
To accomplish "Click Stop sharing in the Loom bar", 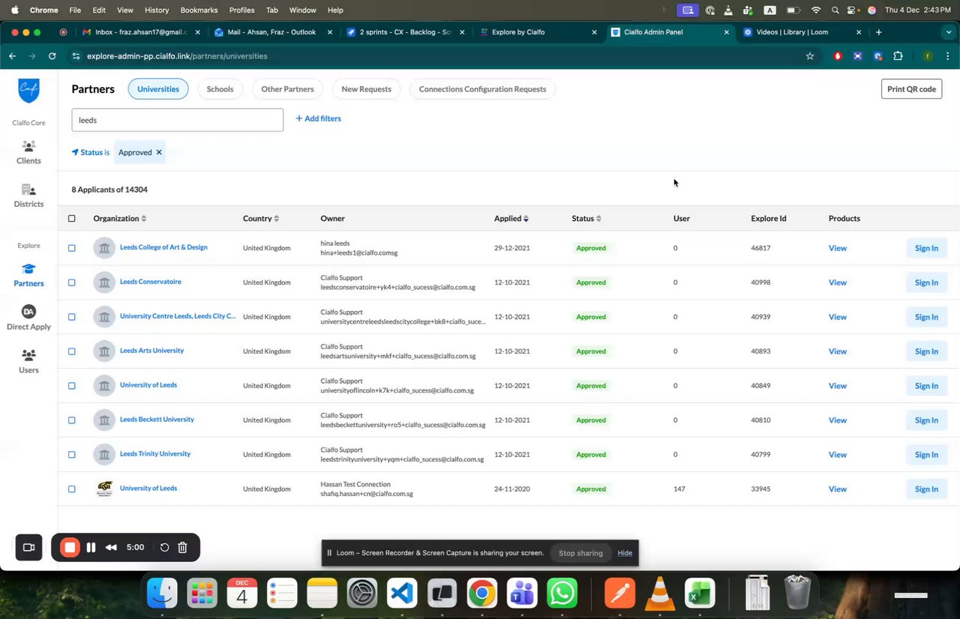I will pos(580,553).
